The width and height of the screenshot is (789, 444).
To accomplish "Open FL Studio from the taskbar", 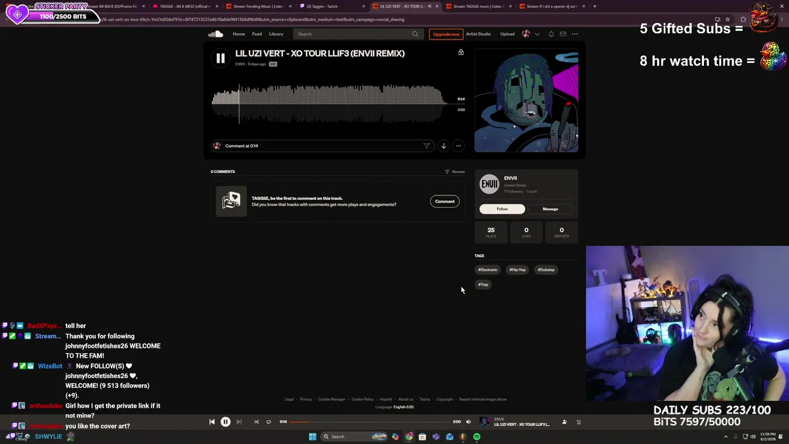I will 463,437.
